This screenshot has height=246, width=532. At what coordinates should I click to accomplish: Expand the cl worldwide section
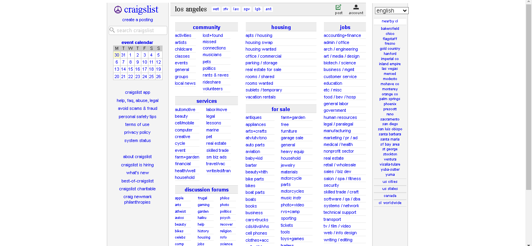390,203
